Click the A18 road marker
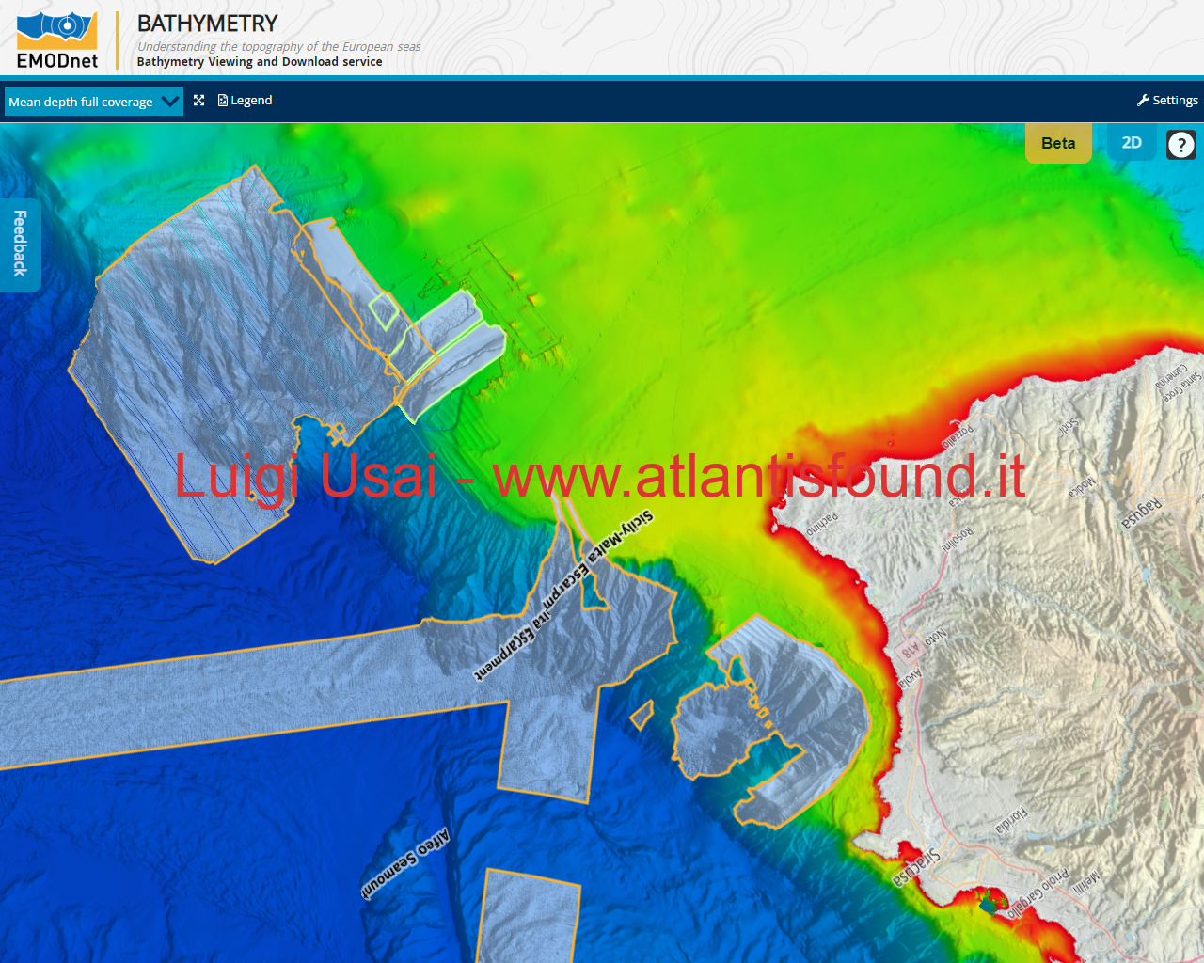The width and height of the screenshot is (1204, 963). (910, 651)
